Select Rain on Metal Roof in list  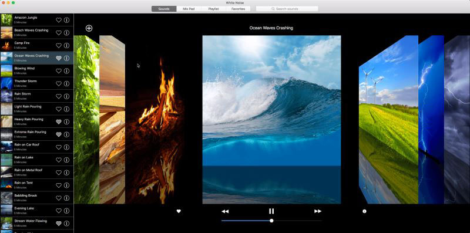pyautogui.click(x=36, y=173)
